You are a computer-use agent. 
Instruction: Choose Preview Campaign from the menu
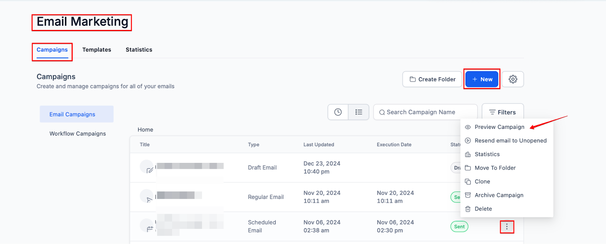point(499,127)
